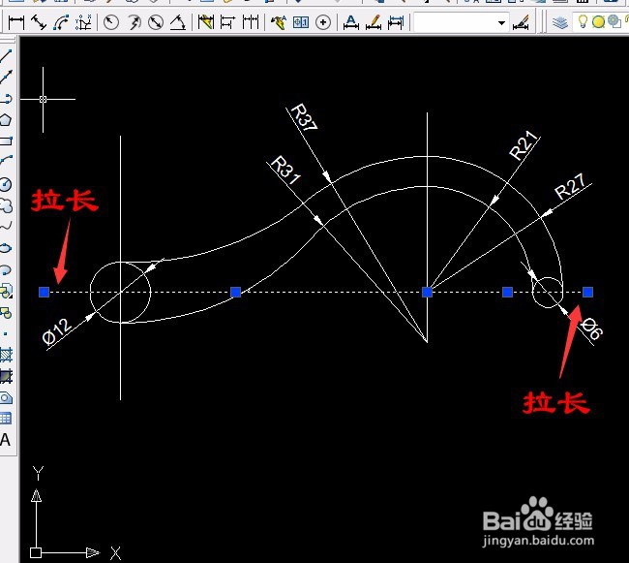Select the Ø6 dimension text
Screen dimensions: 629x563
(591, 328)
